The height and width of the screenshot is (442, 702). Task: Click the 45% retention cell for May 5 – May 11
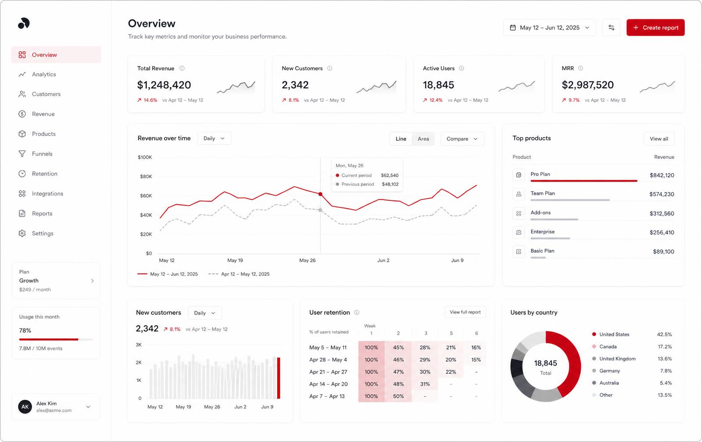tap(398, 348)
